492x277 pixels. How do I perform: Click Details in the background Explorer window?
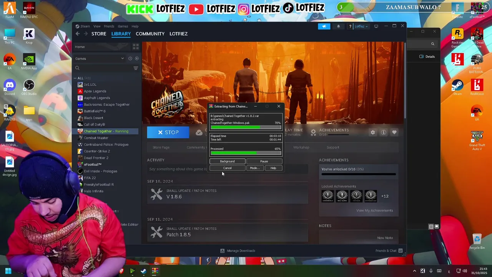(427, 57)
